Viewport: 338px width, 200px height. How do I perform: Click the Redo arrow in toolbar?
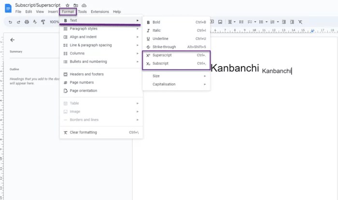point(18,22)
